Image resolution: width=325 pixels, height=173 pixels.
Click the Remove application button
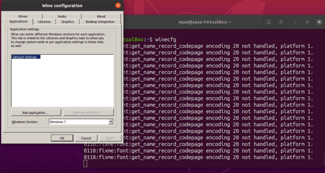click(x=89, y=113)
